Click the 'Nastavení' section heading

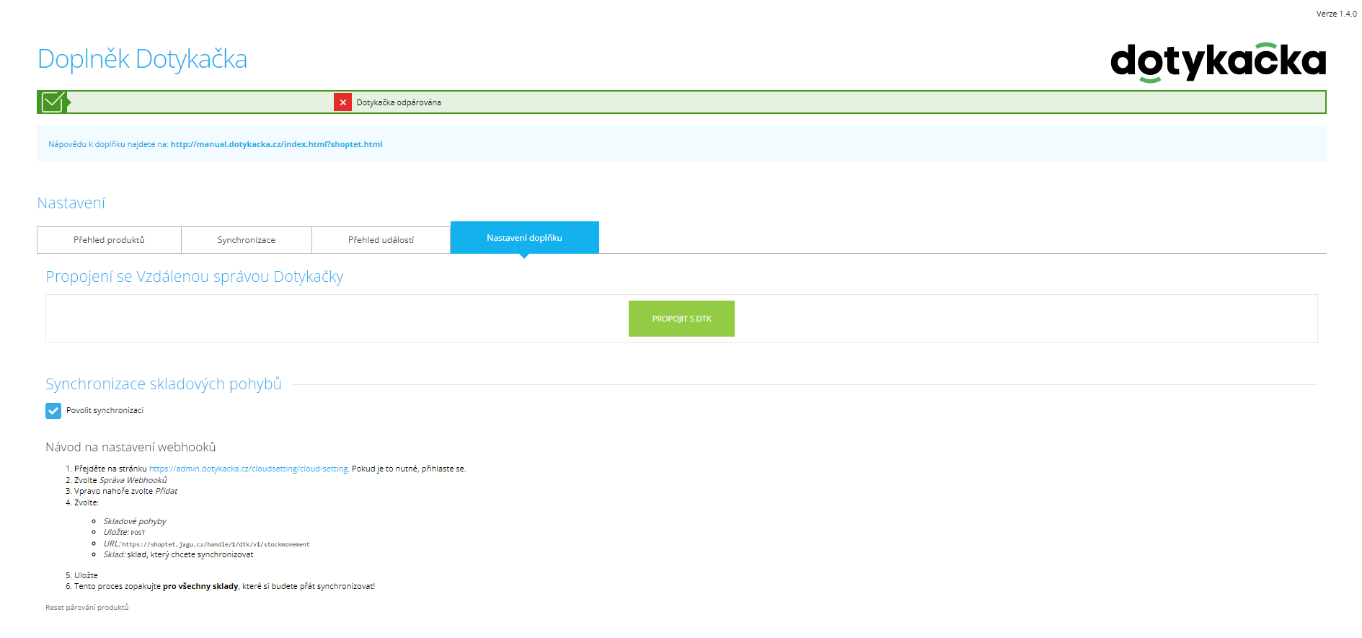tap(71, 203)
